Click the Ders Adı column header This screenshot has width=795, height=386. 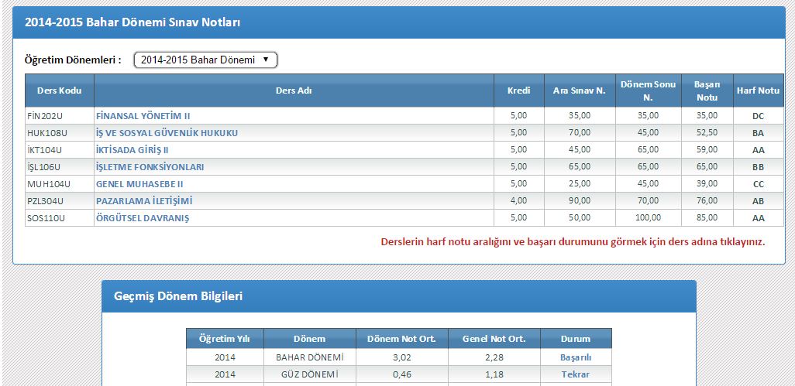[x=294, y=91]
